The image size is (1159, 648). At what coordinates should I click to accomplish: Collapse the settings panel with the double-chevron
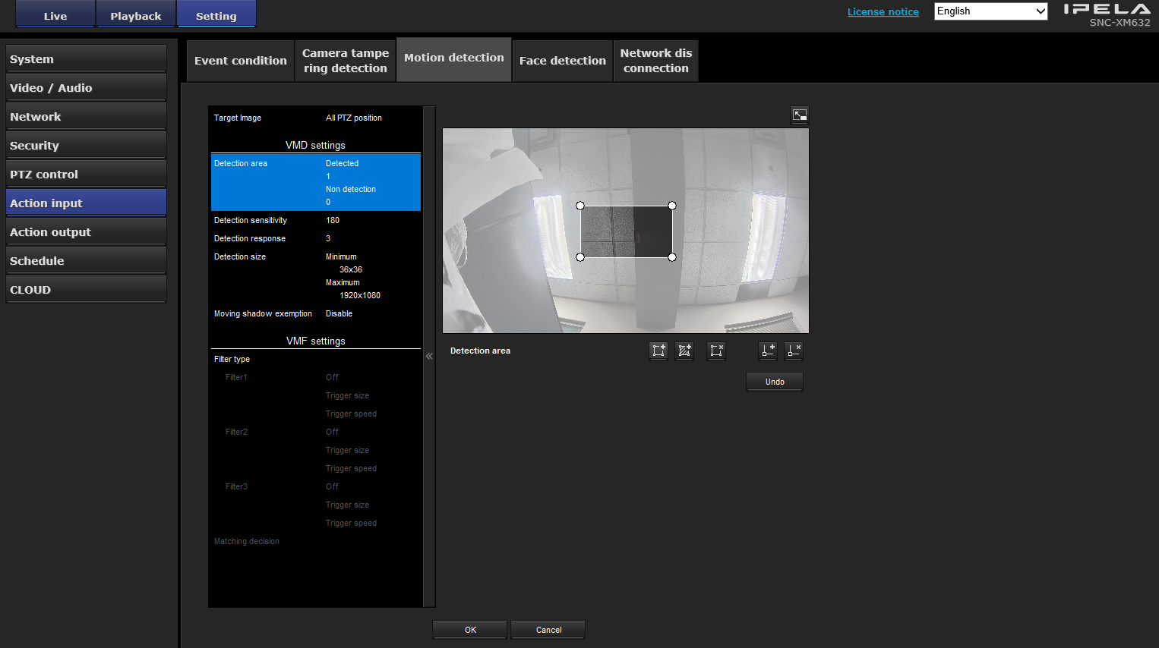(x=429, y=356)
